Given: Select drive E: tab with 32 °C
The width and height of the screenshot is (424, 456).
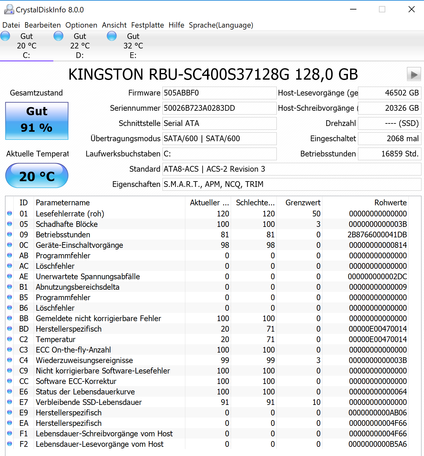Looking at the screenshot, I should click(133, 46).
